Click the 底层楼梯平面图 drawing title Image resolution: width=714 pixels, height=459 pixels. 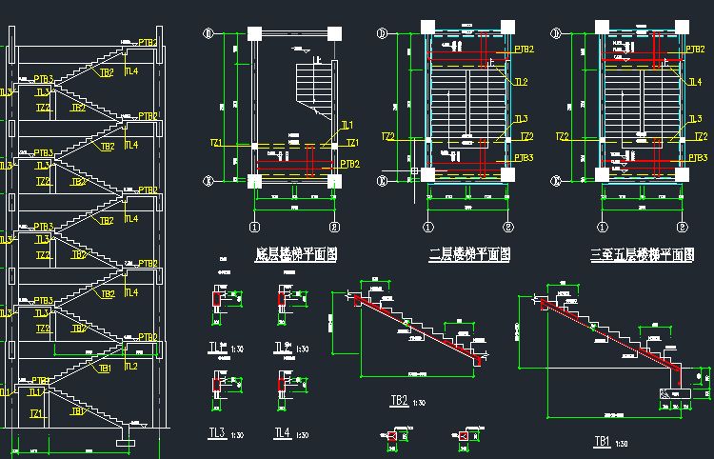(296, 254)
